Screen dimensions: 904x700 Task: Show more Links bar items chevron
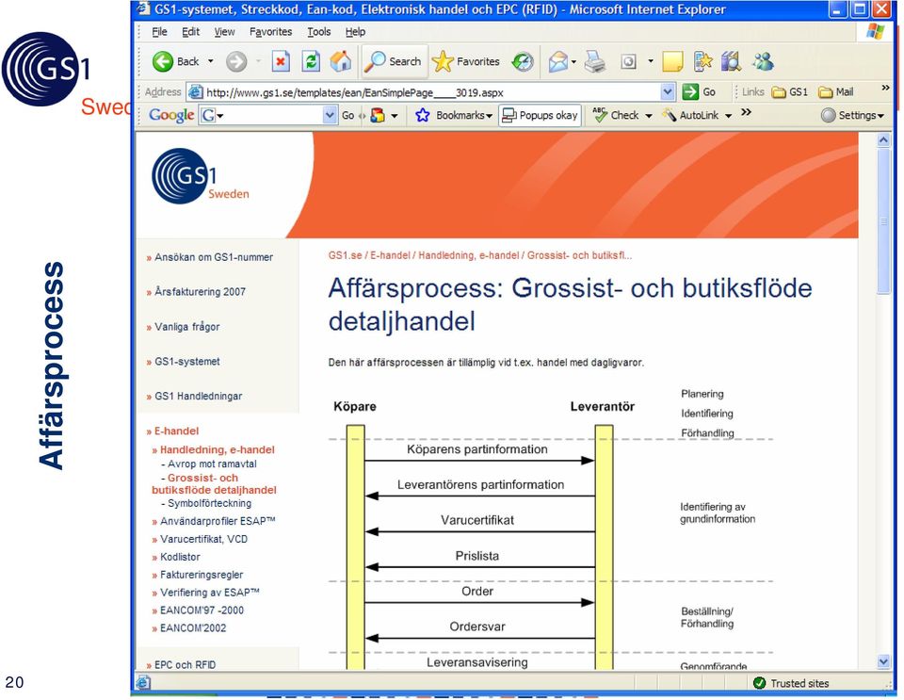pos(885,88)
